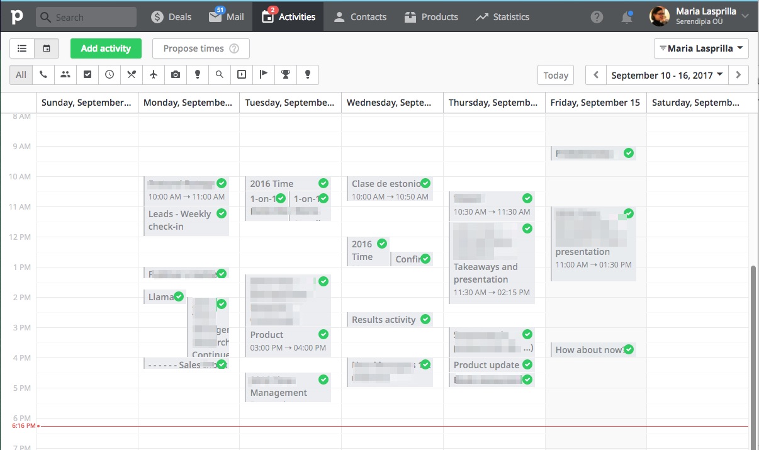This screenshot has height=450, width=759.
Task: Select the lunch filter icon
Action: tap(132, 75)
